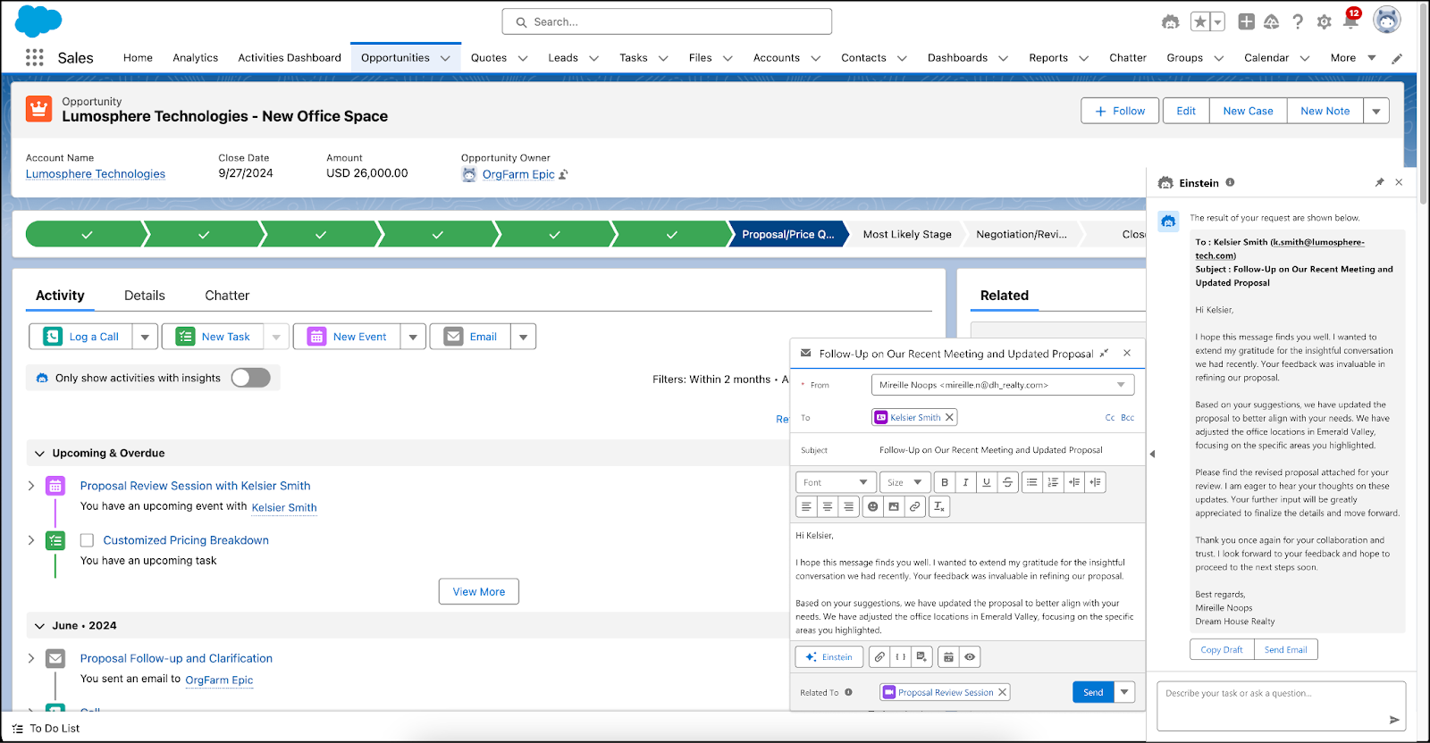Image resolution: width=1430 pixels, height=743 pixels.
Task: Open notifications bell showing 12 alerts
Action: tap(1350, 20)
